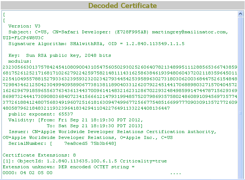Viewport: 245px width, 180px height.
Task: Click the 'O=Apple Inc.' text
Action: 139,137
